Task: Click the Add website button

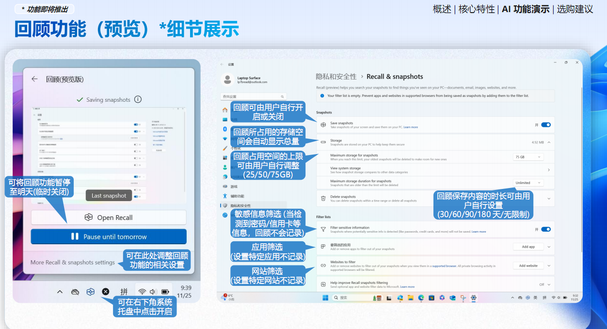Action: coord(528,266)
